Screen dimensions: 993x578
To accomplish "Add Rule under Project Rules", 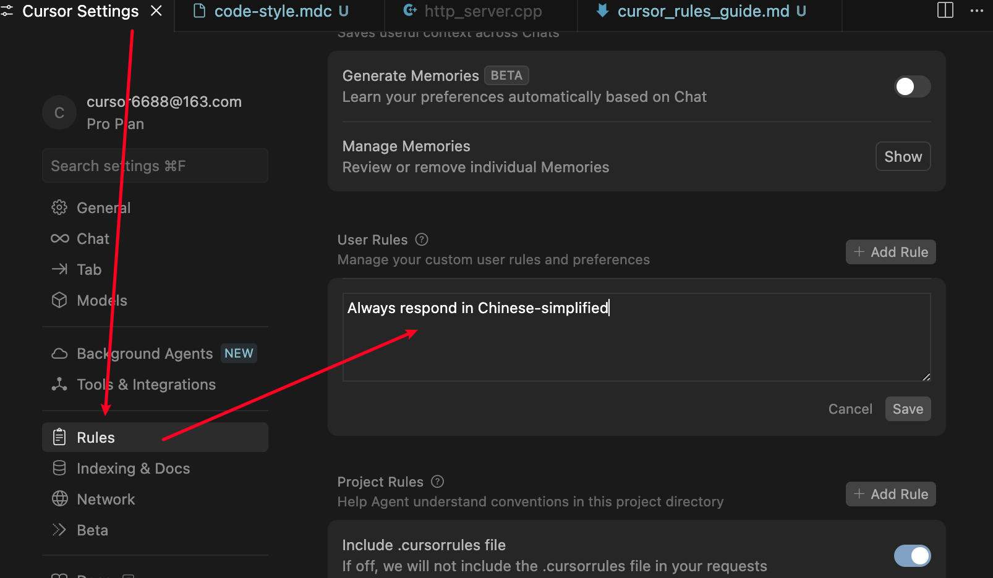I will [890, 494].
